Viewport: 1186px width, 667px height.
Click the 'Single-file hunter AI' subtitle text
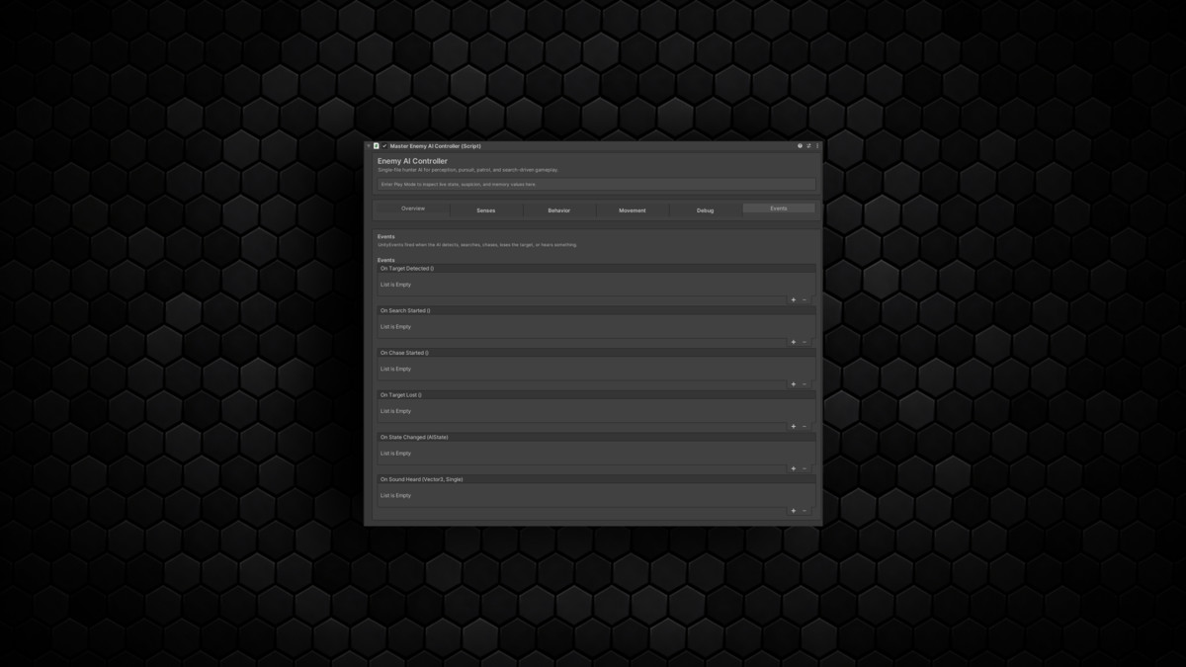tap(467, 170)
